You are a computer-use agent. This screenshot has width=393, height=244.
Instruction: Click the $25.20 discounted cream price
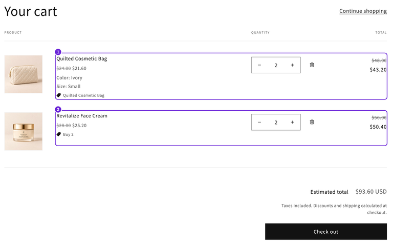[79, 125]
